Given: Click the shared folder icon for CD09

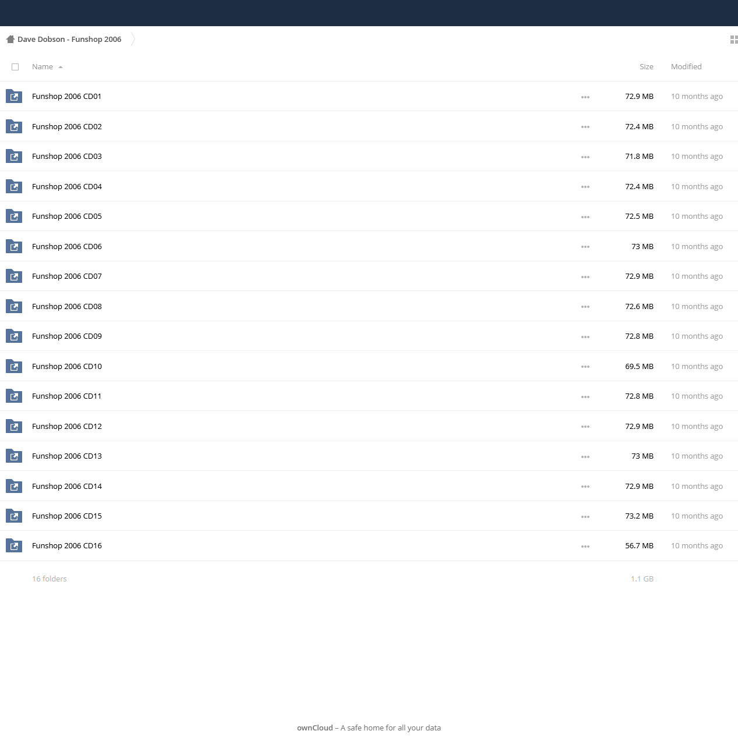Looking at the screenshot, I should coord(14,336).
